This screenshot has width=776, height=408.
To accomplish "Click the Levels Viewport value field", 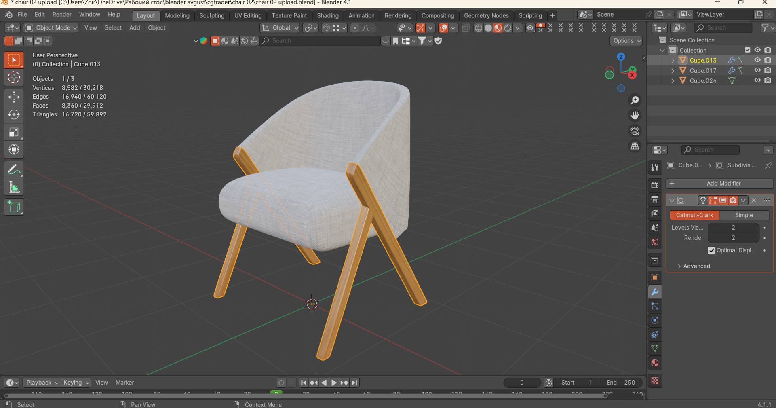I will tap(733, 228).
